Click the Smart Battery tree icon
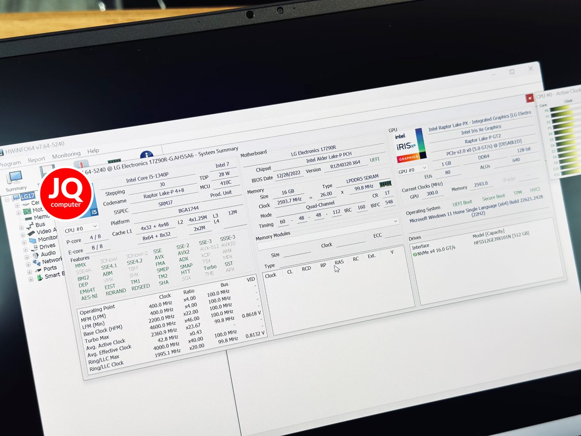This screenshot has height=436, width=581. tap(40, 278)
